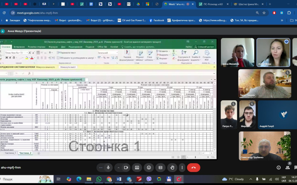Open meeting details info icon
297x185 pixels.
(x=278, y=168)
